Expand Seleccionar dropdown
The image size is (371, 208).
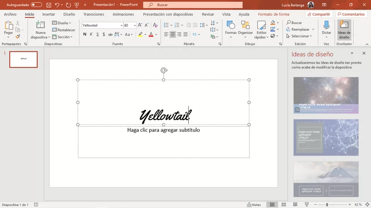point(299,36)
